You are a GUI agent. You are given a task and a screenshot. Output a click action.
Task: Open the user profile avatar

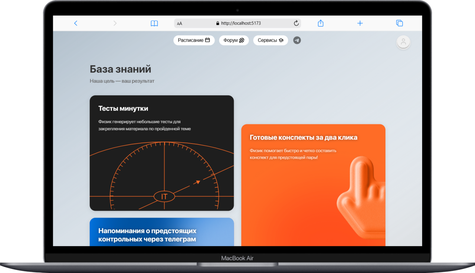403,42
